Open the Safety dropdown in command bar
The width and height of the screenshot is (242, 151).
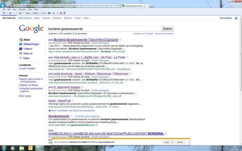(x=36, y=13)
